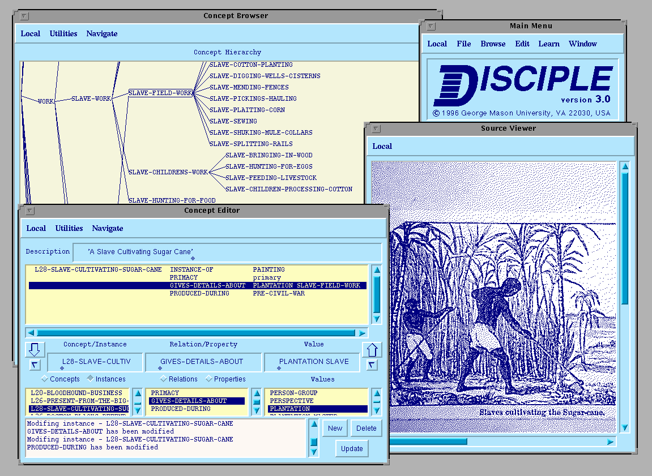Open Utilities menu in Concept Browser
The height and width of the screenshot is (476, 652).
click(63, 33)
